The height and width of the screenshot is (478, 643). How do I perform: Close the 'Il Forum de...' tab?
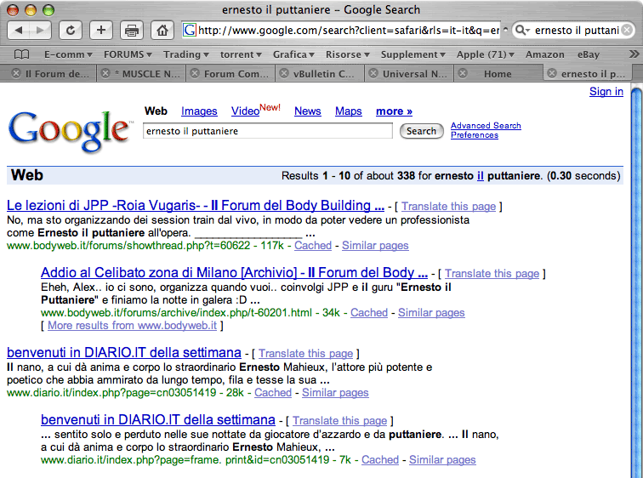(16, 74)
